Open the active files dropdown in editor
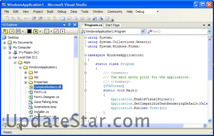This screenshot has height=136, width=214. pyautogui.click(x=204, y=25)
